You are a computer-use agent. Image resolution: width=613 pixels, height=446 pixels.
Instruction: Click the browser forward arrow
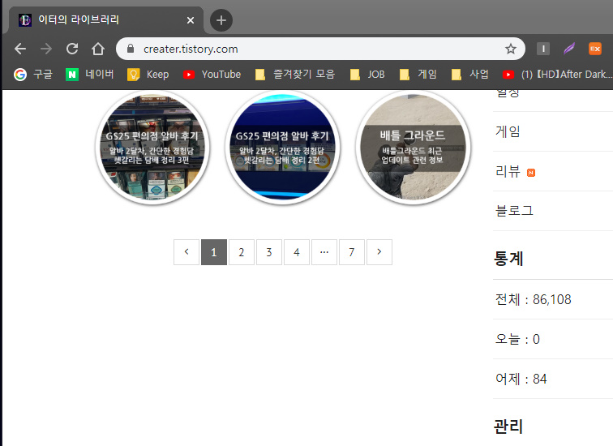coord(46,49)
